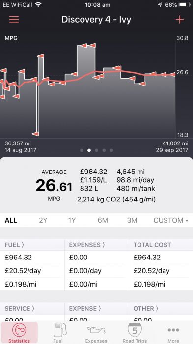Open the Road Trips highway sign icon
193x344 pixels.
coord(135,330)
